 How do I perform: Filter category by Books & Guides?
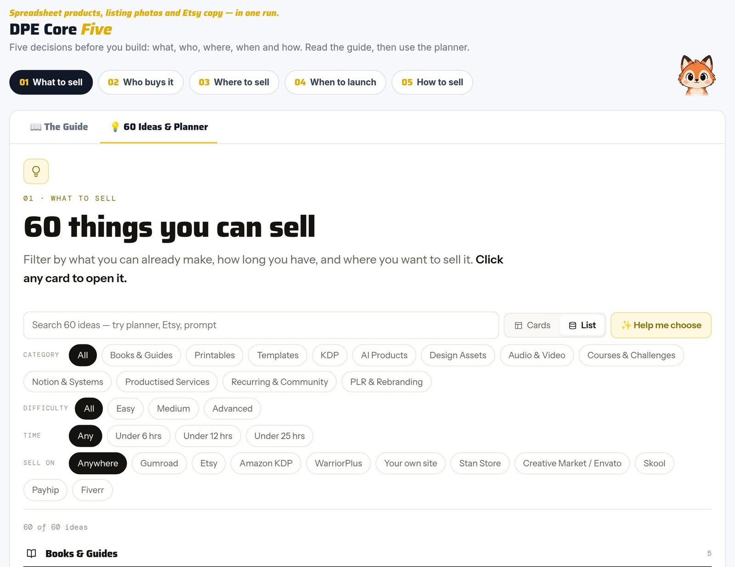pyautogui.click(x=141, y=355)
